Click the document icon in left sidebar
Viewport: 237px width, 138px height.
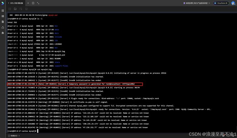click(x=3, y=22)
